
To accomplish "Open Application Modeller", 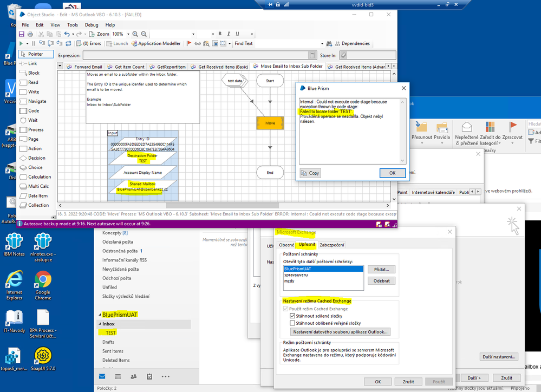I will [x=156, y=43].
